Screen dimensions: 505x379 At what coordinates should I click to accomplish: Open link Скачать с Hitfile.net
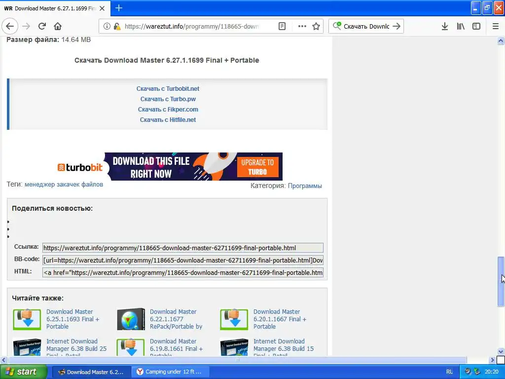click(168, 119)
